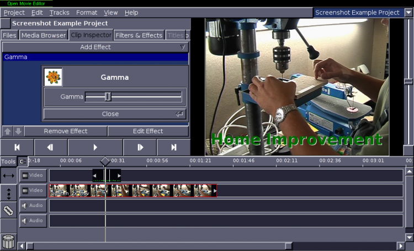Select the razor cut tool

pyautogui.click(x=8, y=210)
